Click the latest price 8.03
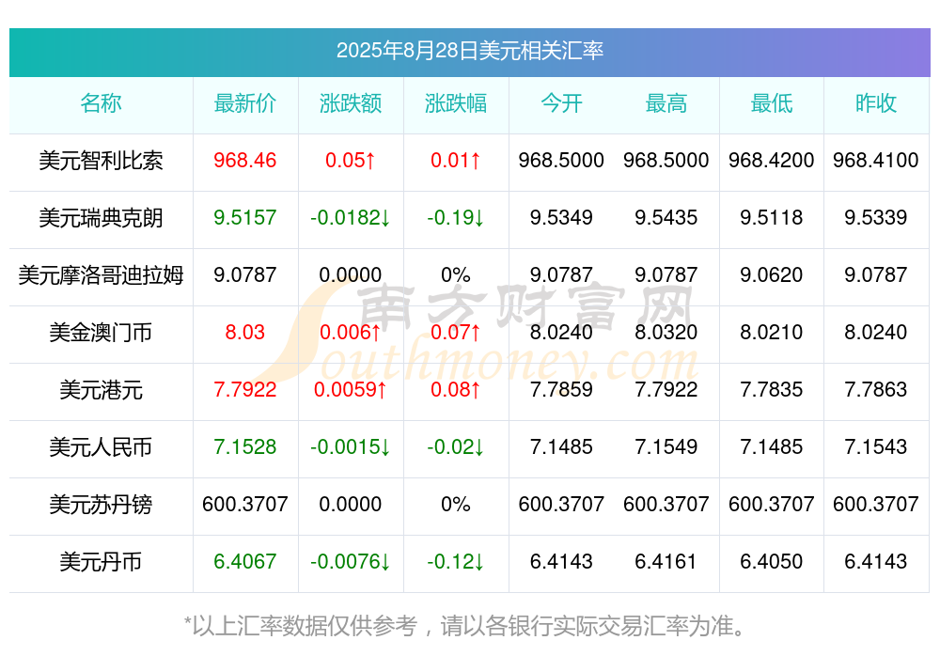The height and width of the screenshot is (656, 940). (x=245, y=332)
